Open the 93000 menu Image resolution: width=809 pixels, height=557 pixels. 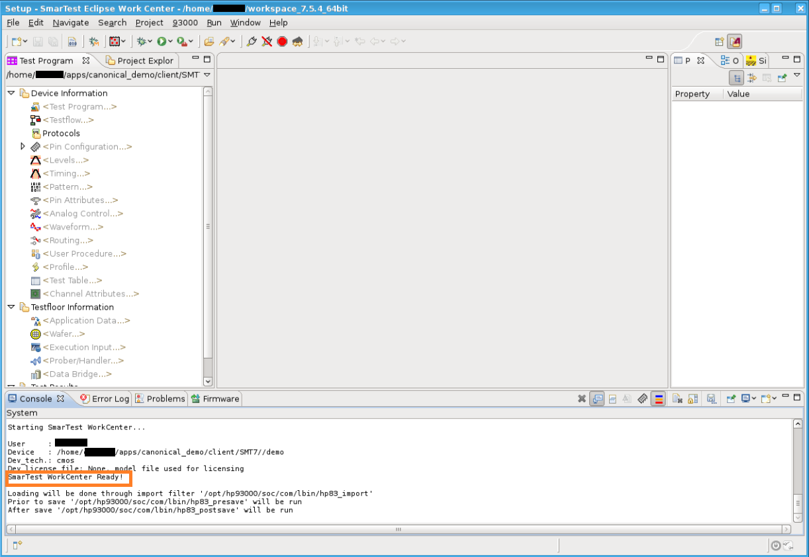[x=185, y=22]
